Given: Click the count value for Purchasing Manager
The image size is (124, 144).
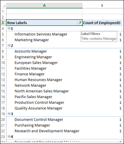Looking at the screenshot, I should point(120,125).
